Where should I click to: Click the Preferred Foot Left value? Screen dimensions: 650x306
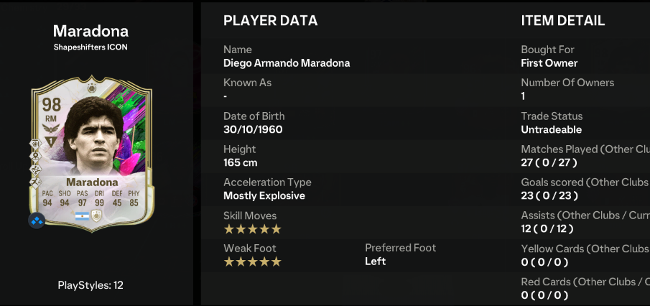pyautogui.click(x=375, y=261)
